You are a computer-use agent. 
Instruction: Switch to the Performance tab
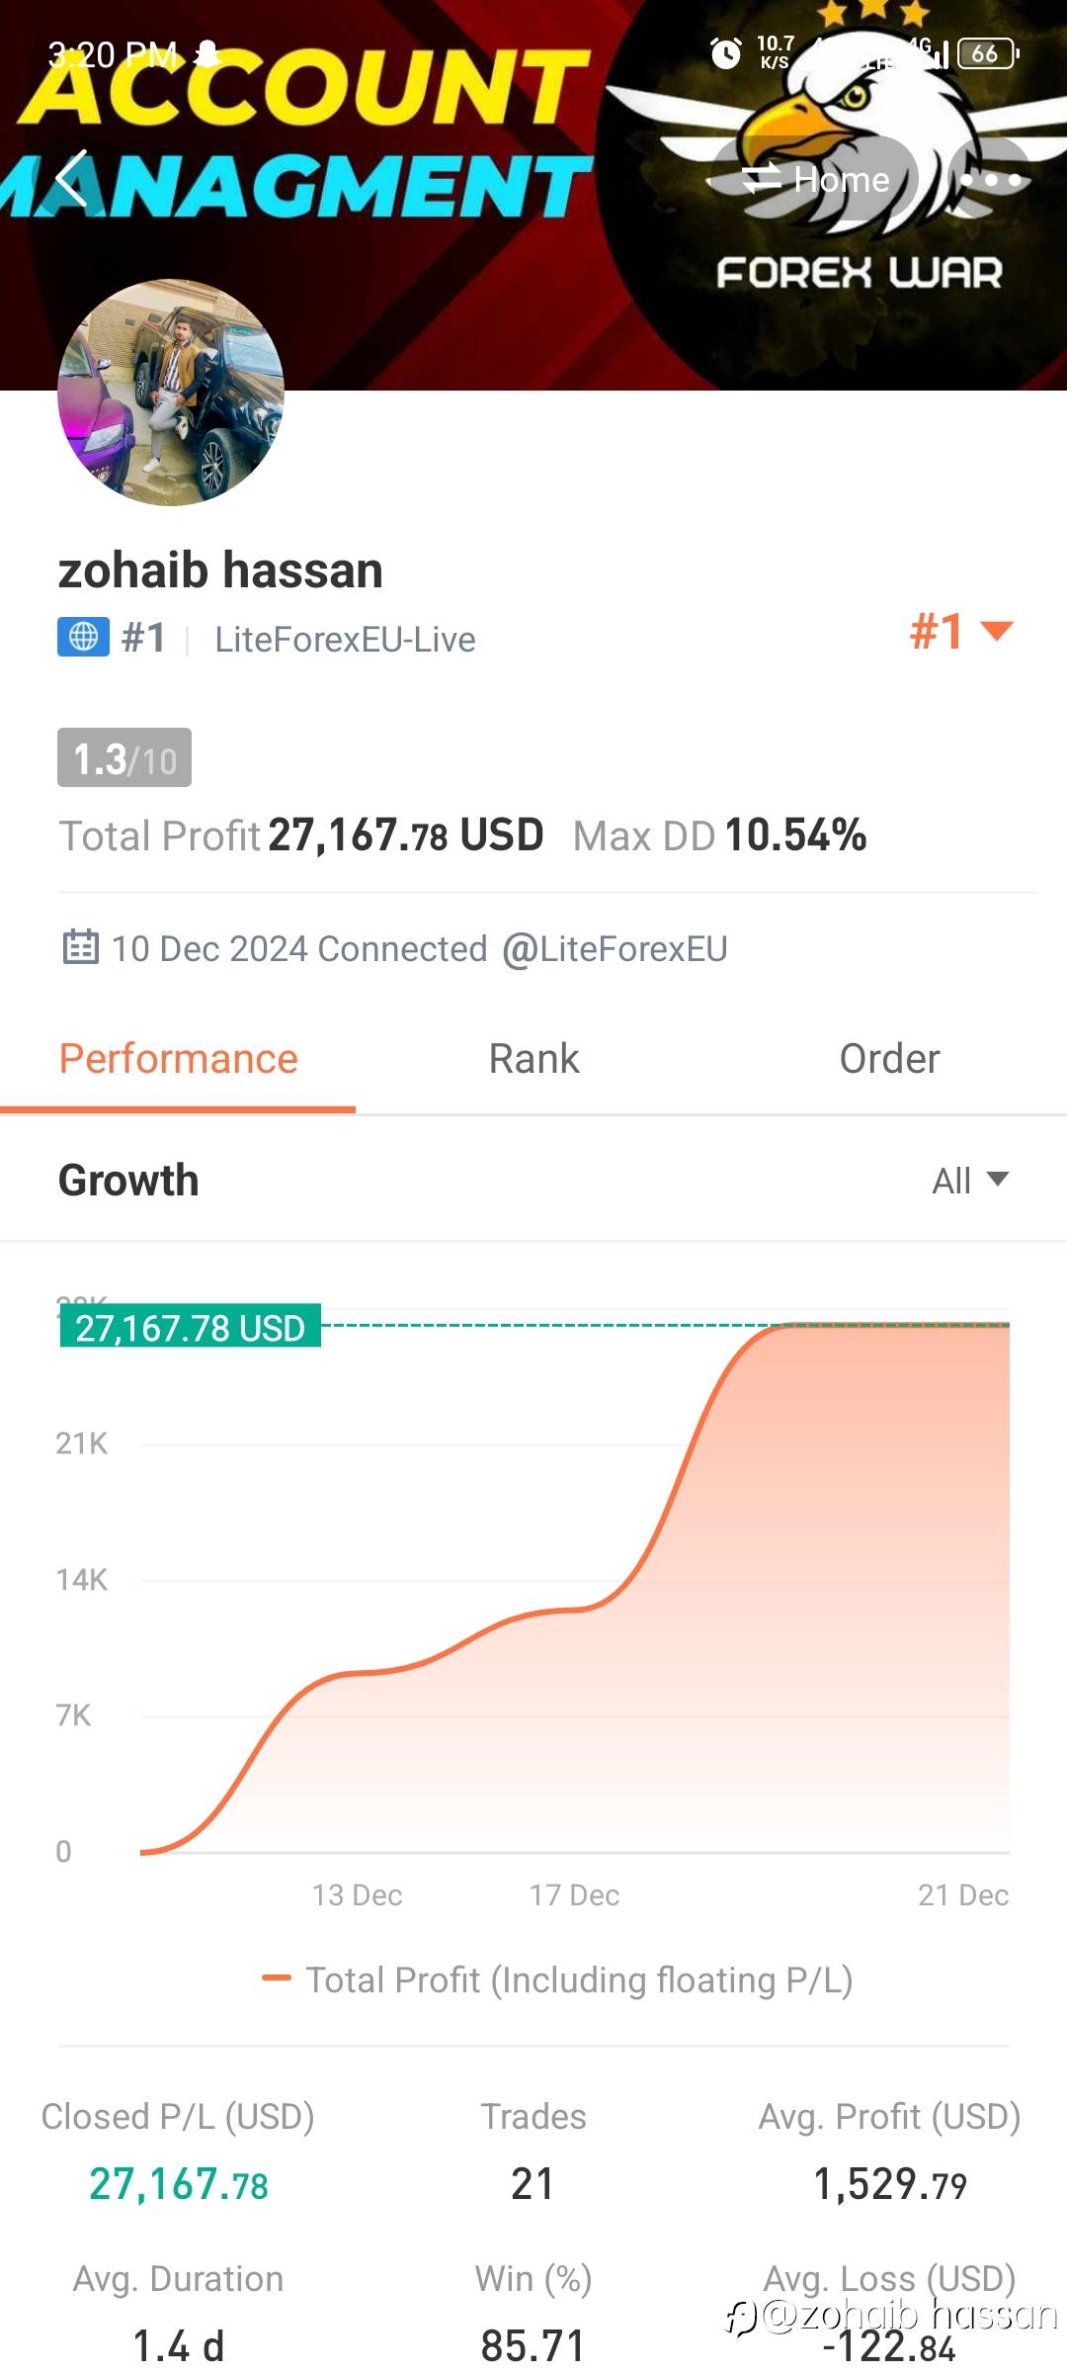[178, 1059]
